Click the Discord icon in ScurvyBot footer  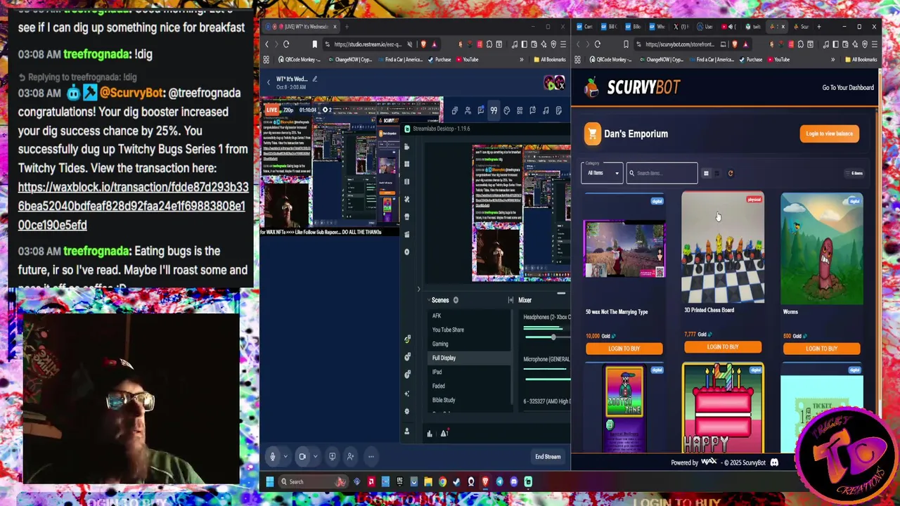(x=774, y=462)
